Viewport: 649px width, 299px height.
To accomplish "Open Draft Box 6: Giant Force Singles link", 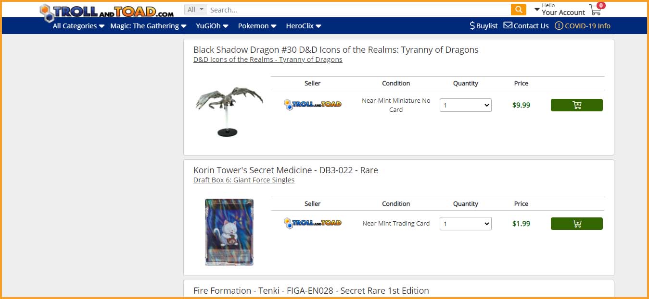I will pos(244,180).
